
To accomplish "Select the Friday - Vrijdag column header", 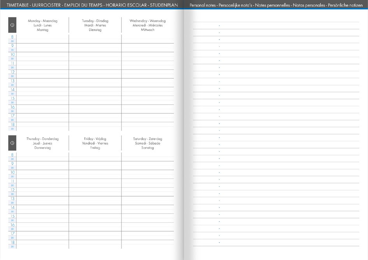I will pos(95,143).
